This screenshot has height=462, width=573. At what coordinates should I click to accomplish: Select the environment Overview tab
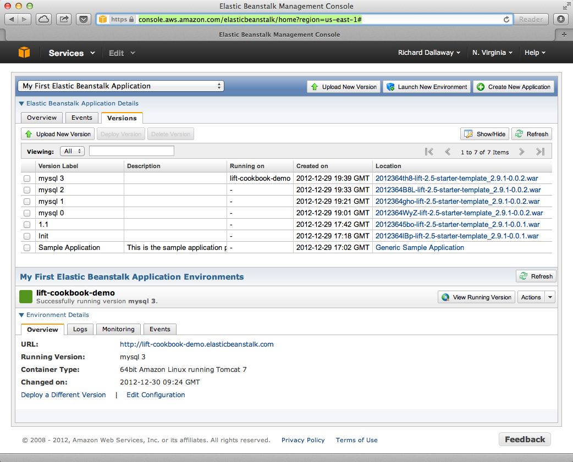click(42, 329)
